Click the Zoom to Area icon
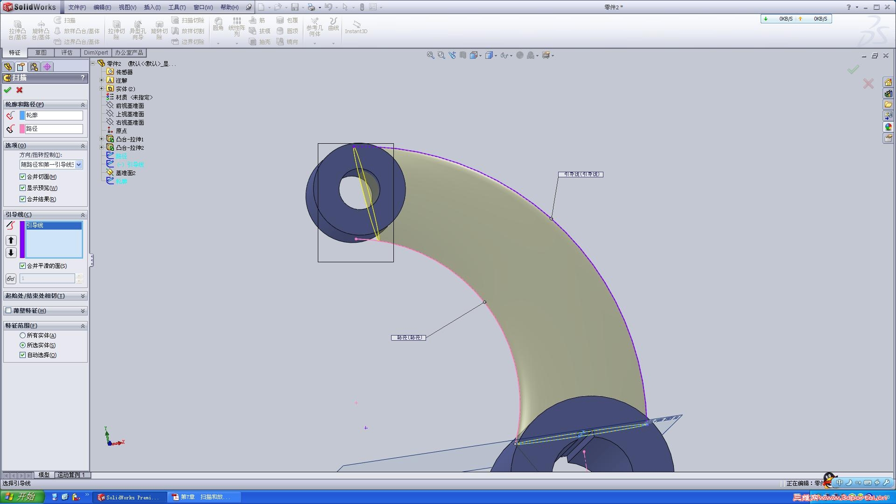This screenshot has height=504, width=896. pyautogui.click(x=441, y=55)
